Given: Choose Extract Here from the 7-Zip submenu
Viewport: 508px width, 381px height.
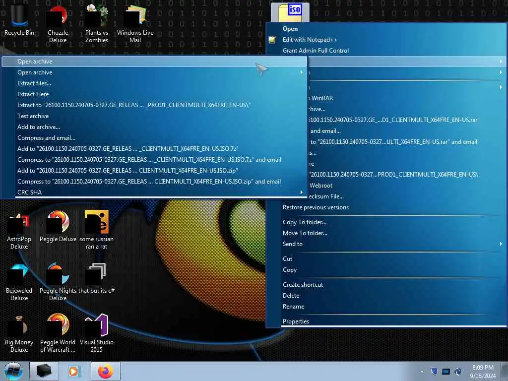Looking at the screenshot, I should [x=154, y=94].
